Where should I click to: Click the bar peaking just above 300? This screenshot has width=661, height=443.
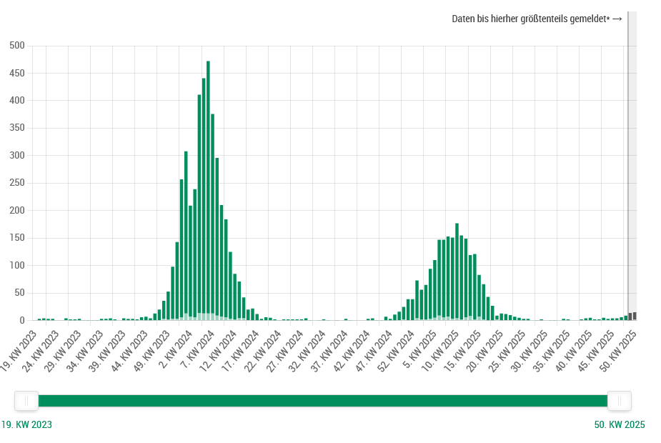(186, 236)
